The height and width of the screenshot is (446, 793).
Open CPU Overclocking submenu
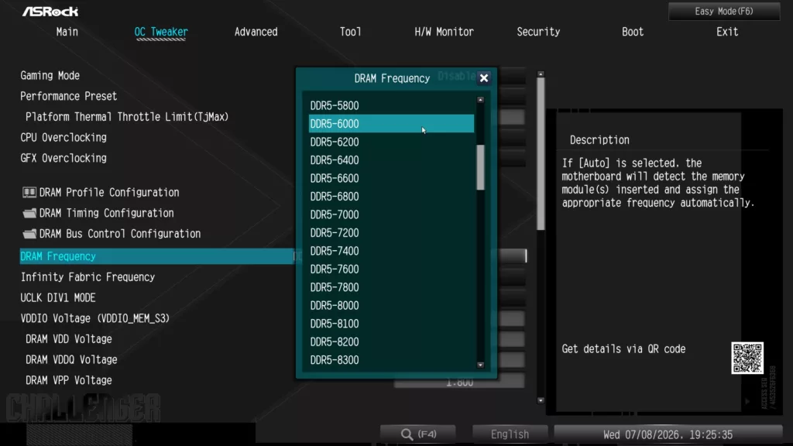coord(64,138)
